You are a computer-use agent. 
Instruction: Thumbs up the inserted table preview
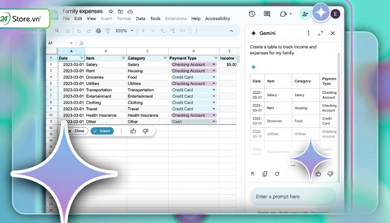[x=133, y=131]
